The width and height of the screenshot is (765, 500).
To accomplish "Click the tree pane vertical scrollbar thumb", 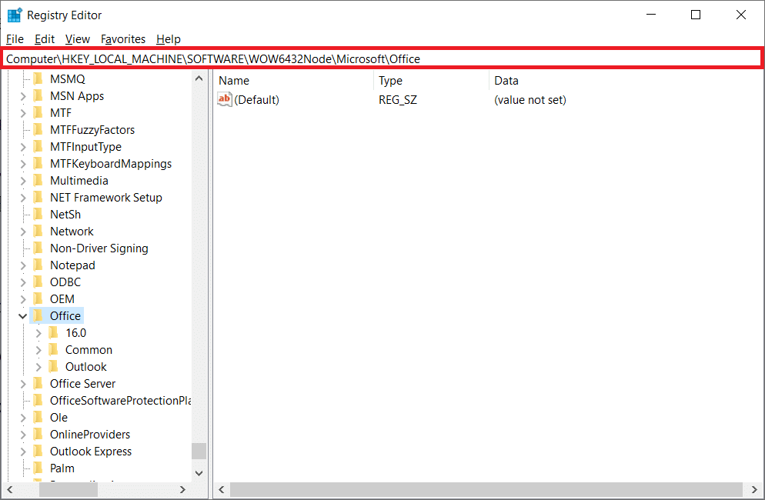I will coord(199,452).
